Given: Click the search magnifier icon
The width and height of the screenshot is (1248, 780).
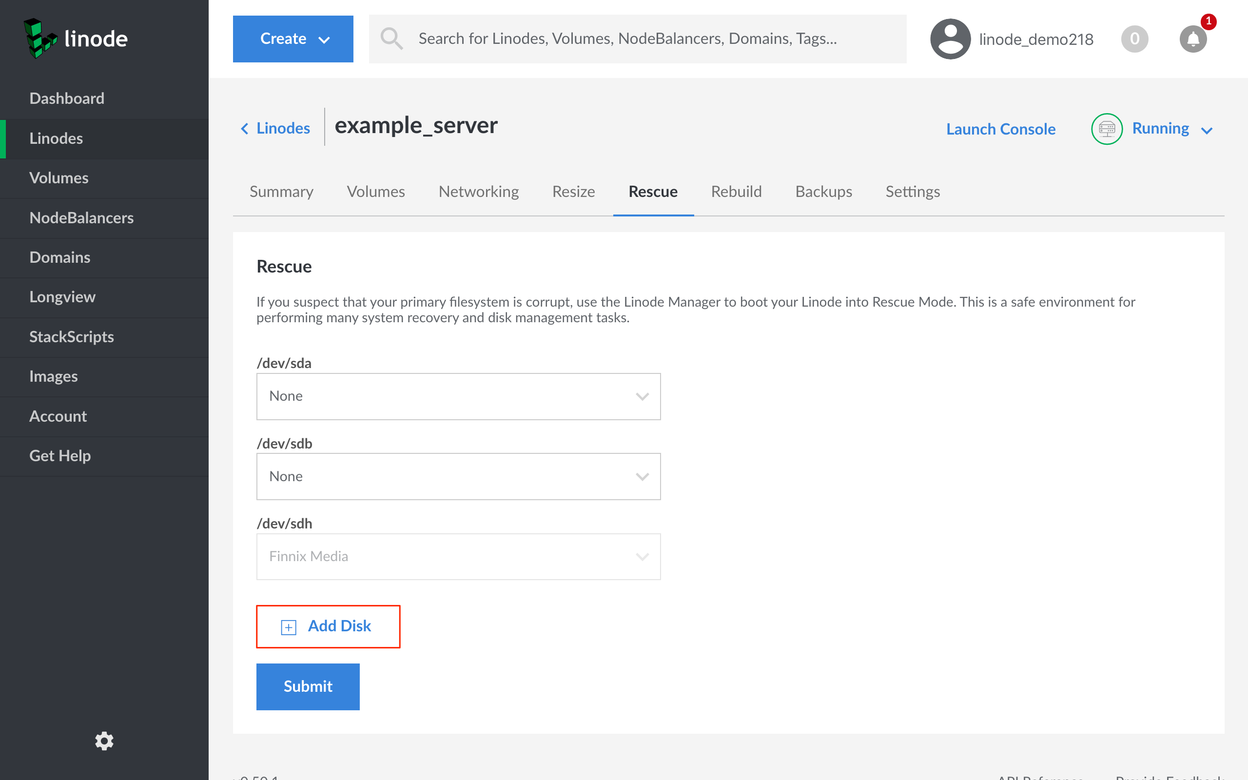Looking at the screenshot, I should coord(391,39).
